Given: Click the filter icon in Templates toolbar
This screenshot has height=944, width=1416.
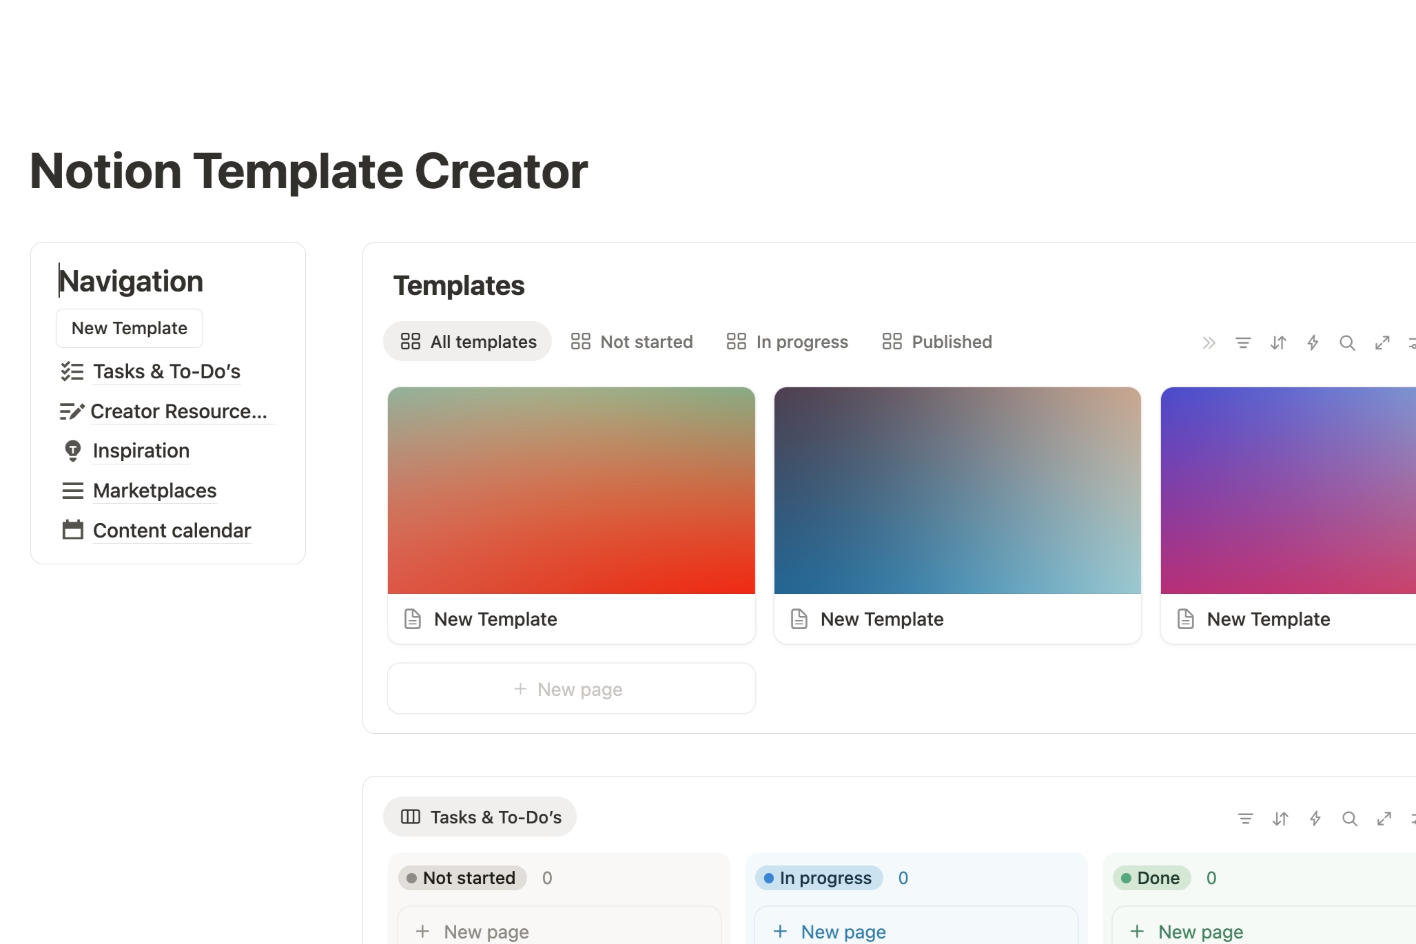Looking at the screenshot, I should click(x=1243, y=342).
